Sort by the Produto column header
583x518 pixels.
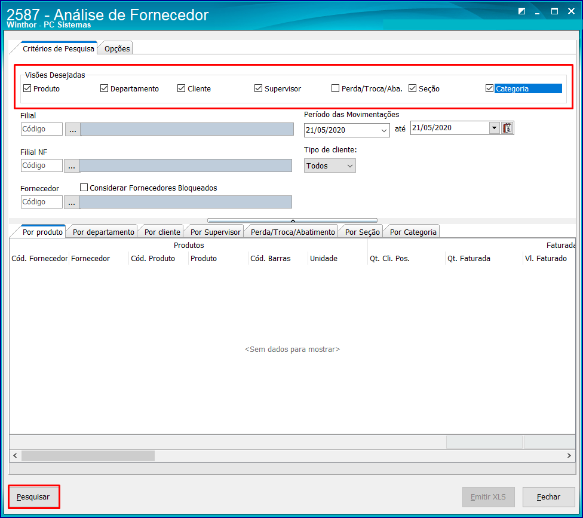(218, 259)
